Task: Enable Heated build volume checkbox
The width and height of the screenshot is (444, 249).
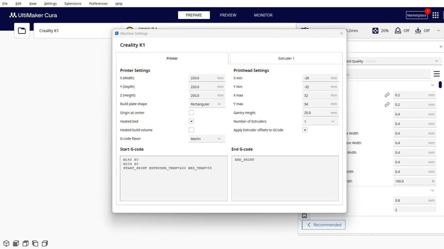Action: tap(191, 130)
